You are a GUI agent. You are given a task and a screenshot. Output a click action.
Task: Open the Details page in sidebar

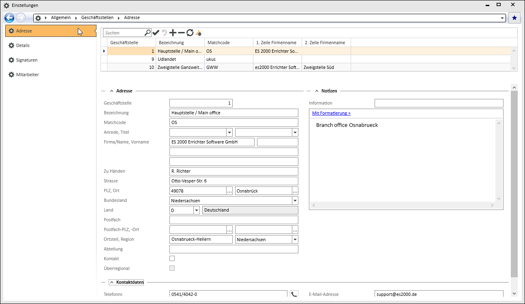(x=23, y=45)
